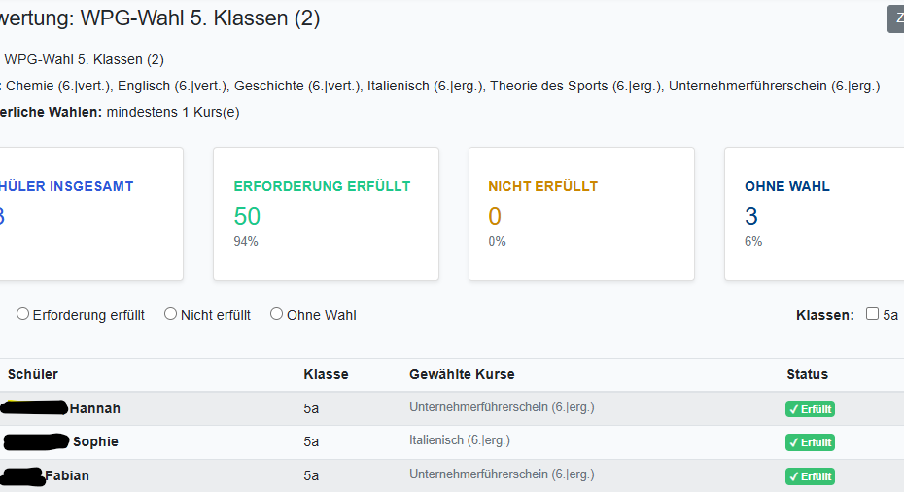Viewport: 904px width, 492px height.
Task: Click the "Gewählte Kurse" column header
Action: 462,374
